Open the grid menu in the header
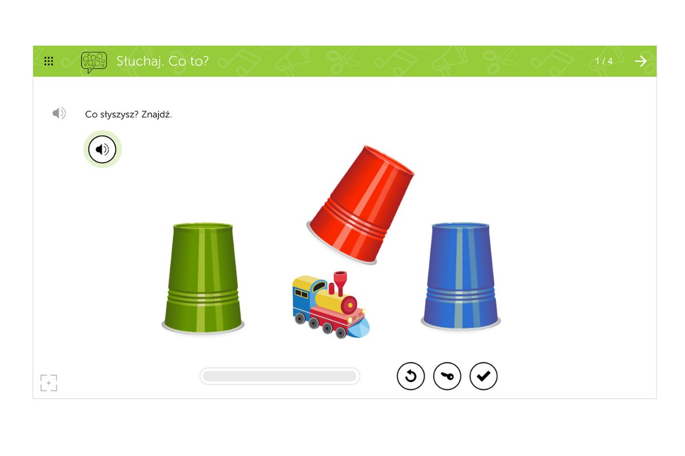The image size is (685, 456). tap(49, 61)
